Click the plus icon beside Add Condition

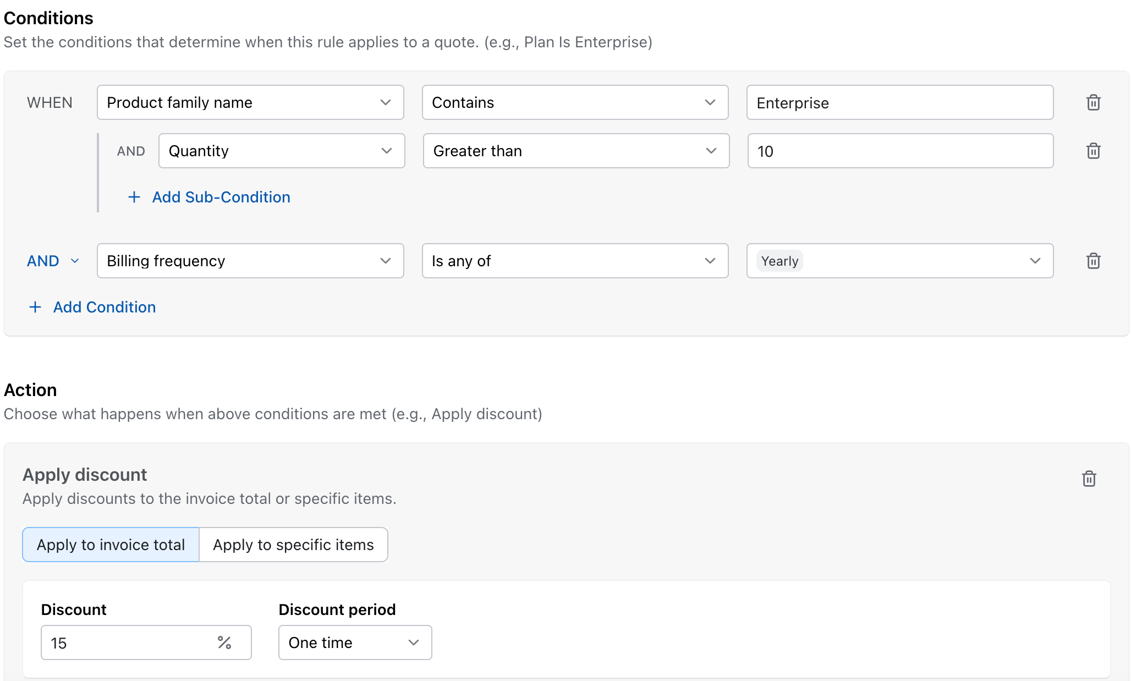[35, 307]
